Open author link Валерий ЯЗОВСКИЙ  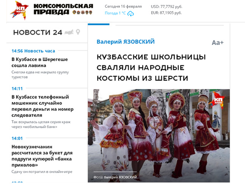[x=126, y=42]
